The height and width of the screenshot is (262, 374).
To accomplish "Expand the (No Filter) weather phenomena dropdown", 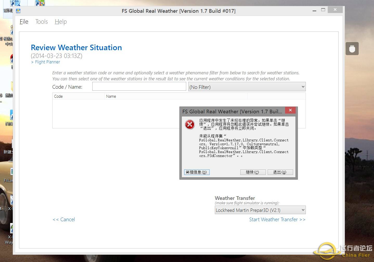I will click(247, 87).
